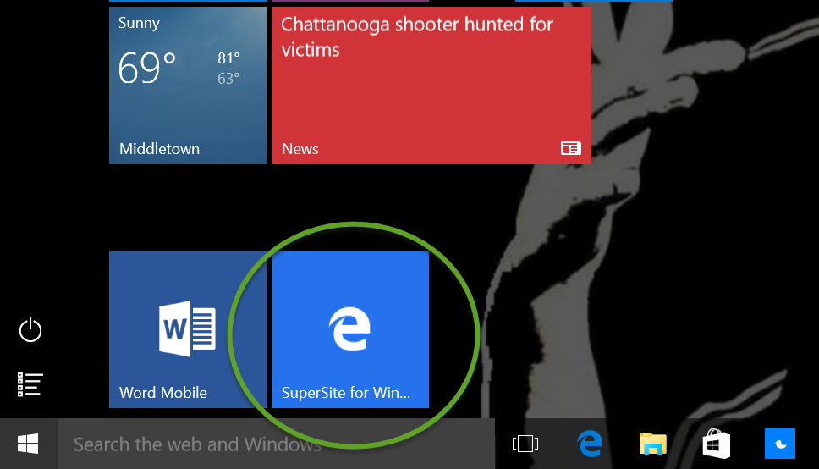This screenshot has width=819, height=469.
Task: Open File Explorer from the taskbar
Action: click(x=652, y=443)
